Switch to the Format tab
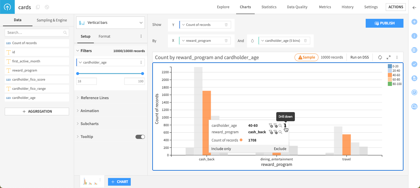Viewport: 420px width, 188px height. click(104, 36)
